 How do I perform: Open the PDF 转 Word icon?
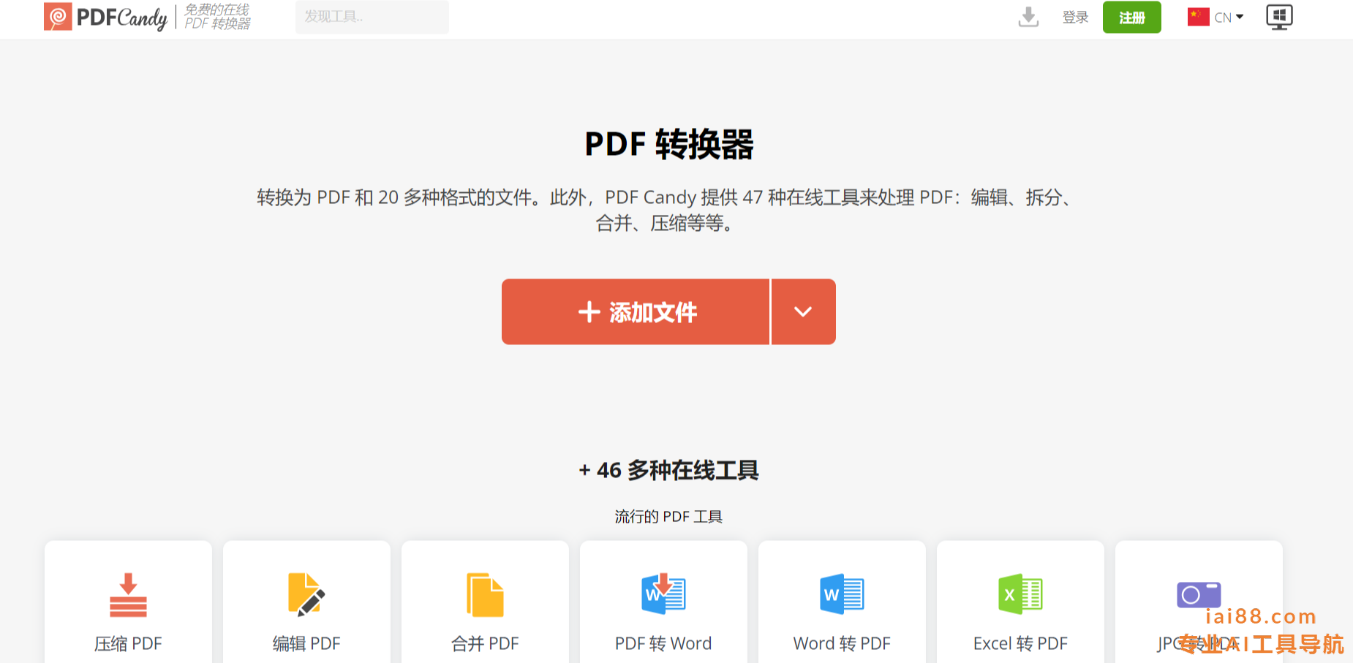point(663,594)
